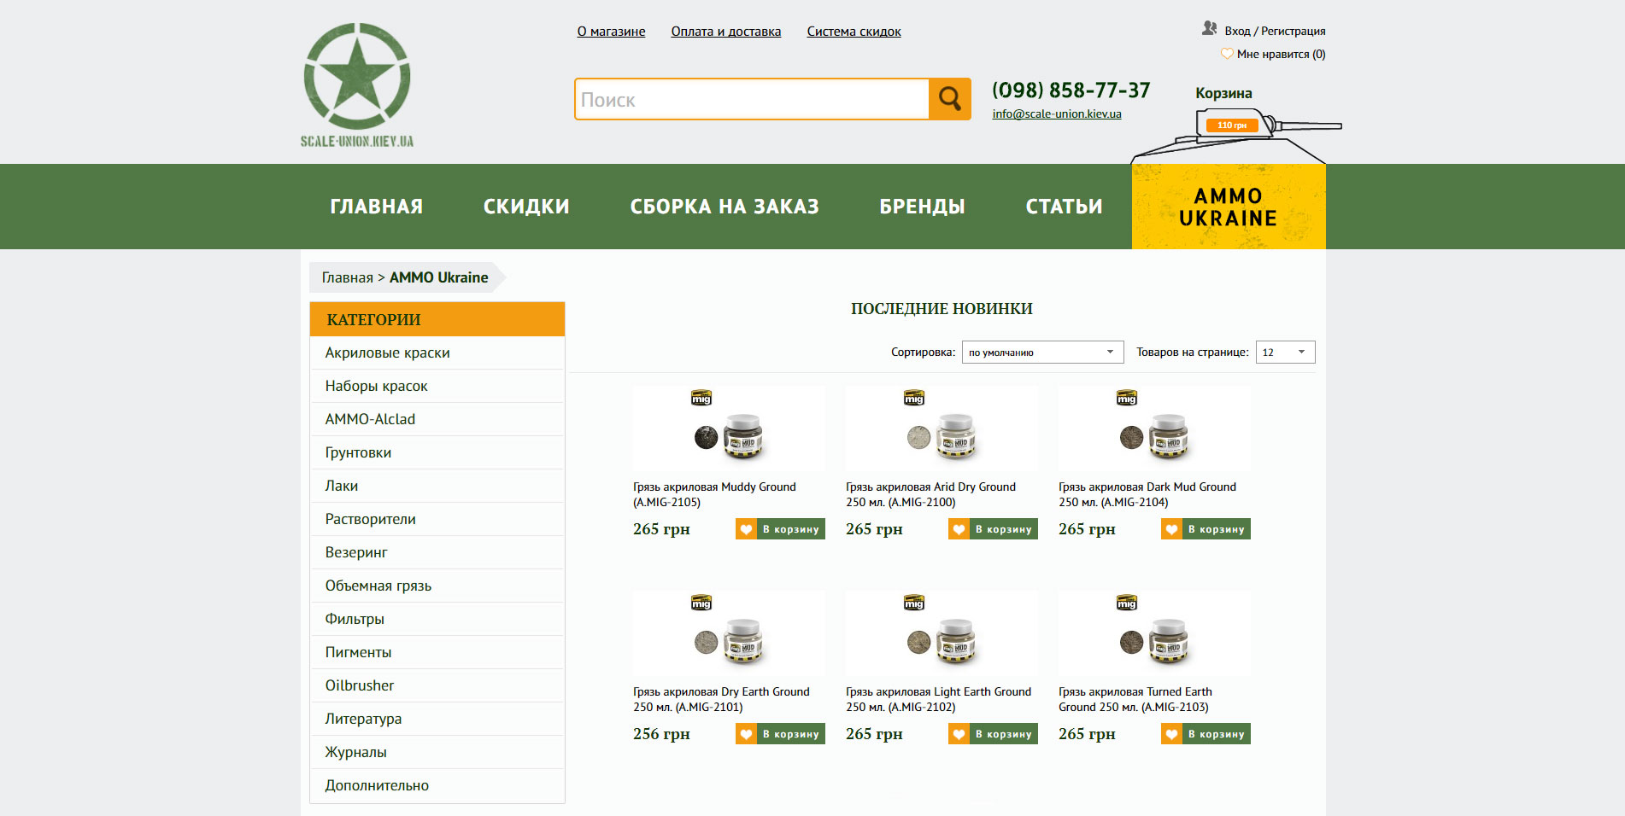Add Turned Earth Ground to favorites with heart
The height and width of the screenshot is (816, 1625).
coord(1171,734)
